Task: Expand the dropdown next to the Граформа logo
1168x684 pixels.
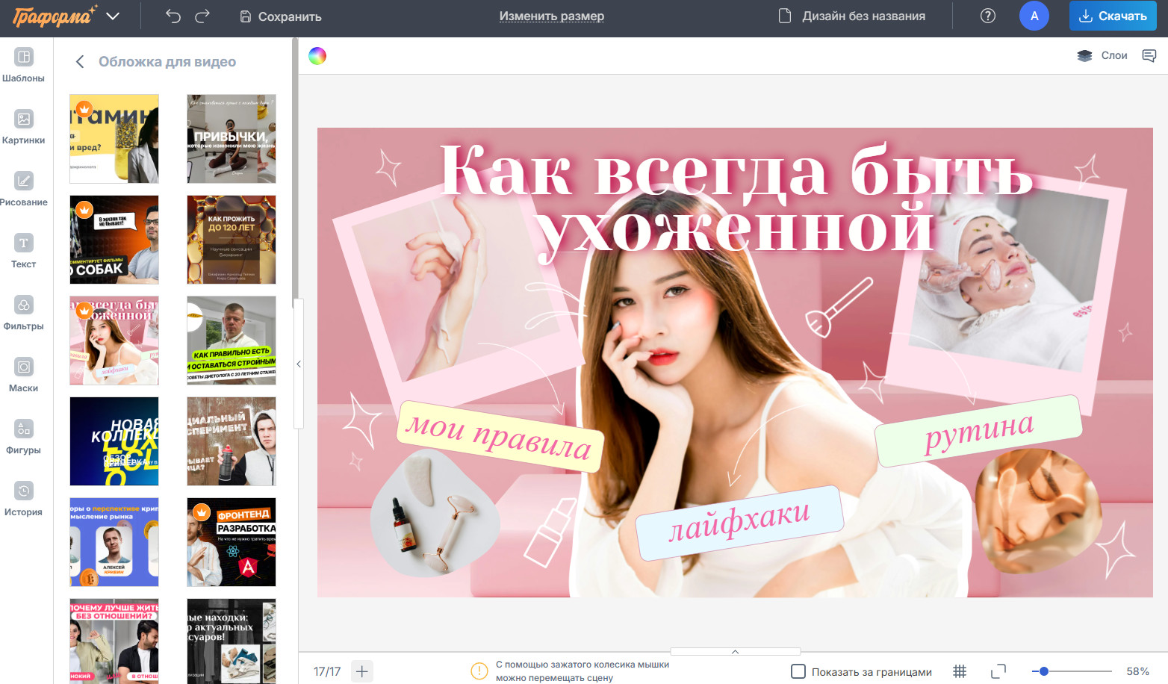Action: click(113, 16)
